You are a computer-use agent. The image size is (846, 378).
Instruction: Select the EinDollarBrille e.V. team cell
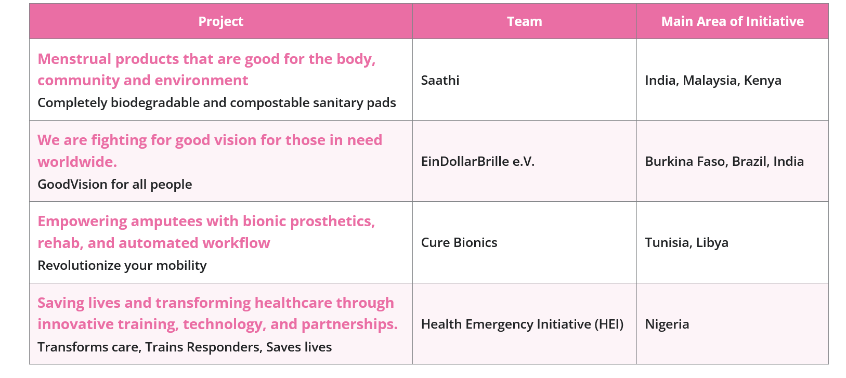477,162
